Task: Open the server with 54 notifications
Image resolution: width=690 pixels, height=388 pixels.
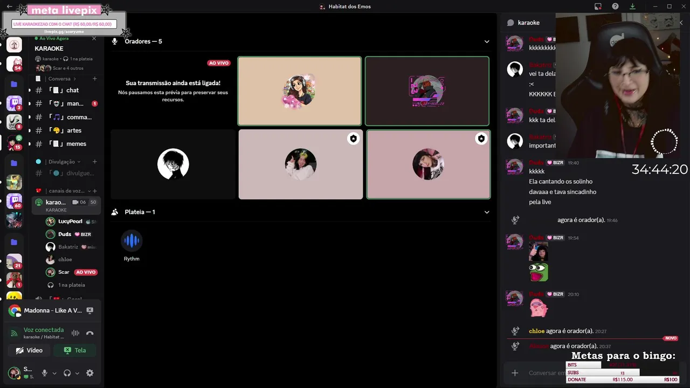Action: coord(14,64)
